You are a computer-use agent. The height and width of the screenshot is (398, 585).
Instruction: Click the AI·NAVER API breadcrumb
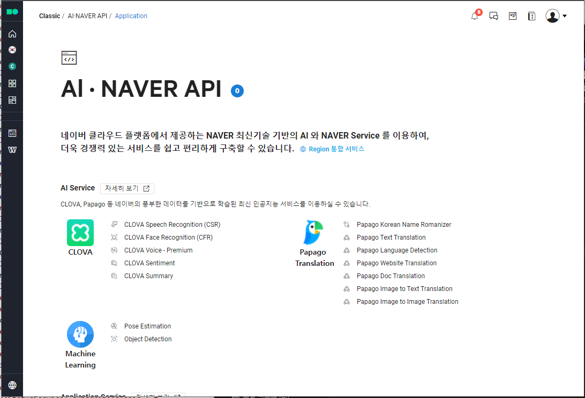[87, 16]
